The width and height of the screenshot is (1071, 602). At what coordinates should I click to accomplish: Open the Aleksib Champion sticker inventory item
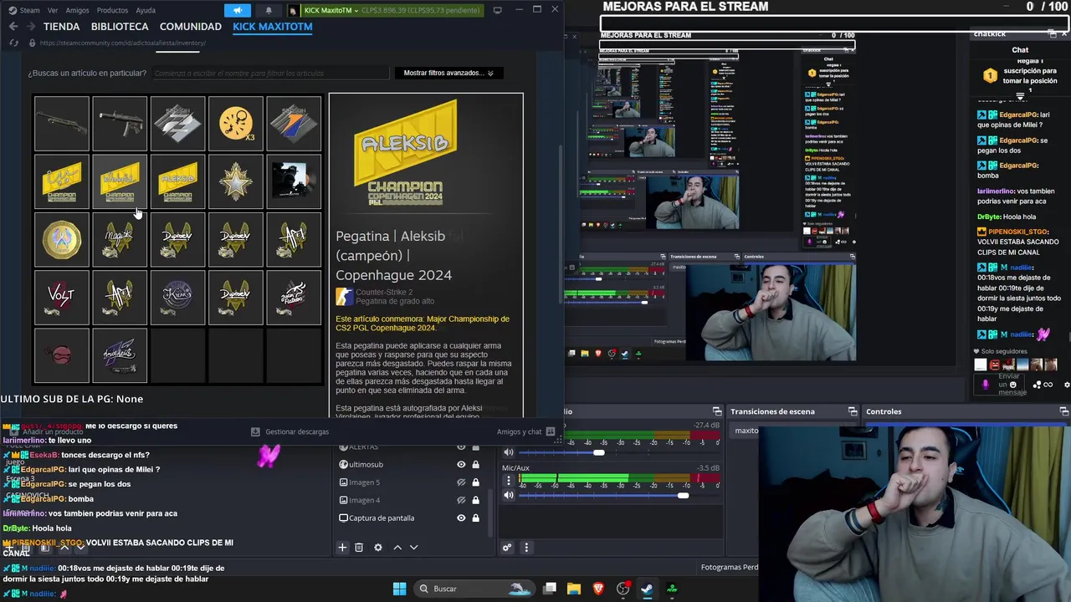[177, 181]
